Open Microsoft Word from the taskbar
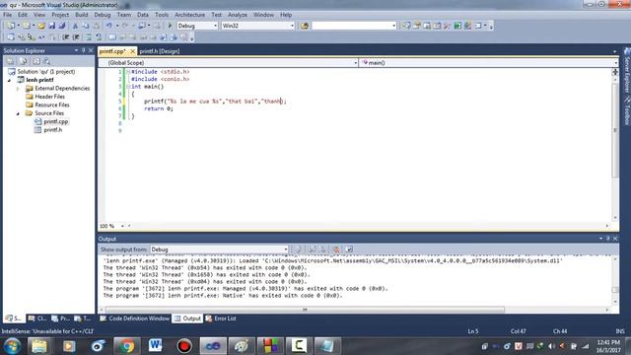631x355 pixels. [x=156, y=346]
